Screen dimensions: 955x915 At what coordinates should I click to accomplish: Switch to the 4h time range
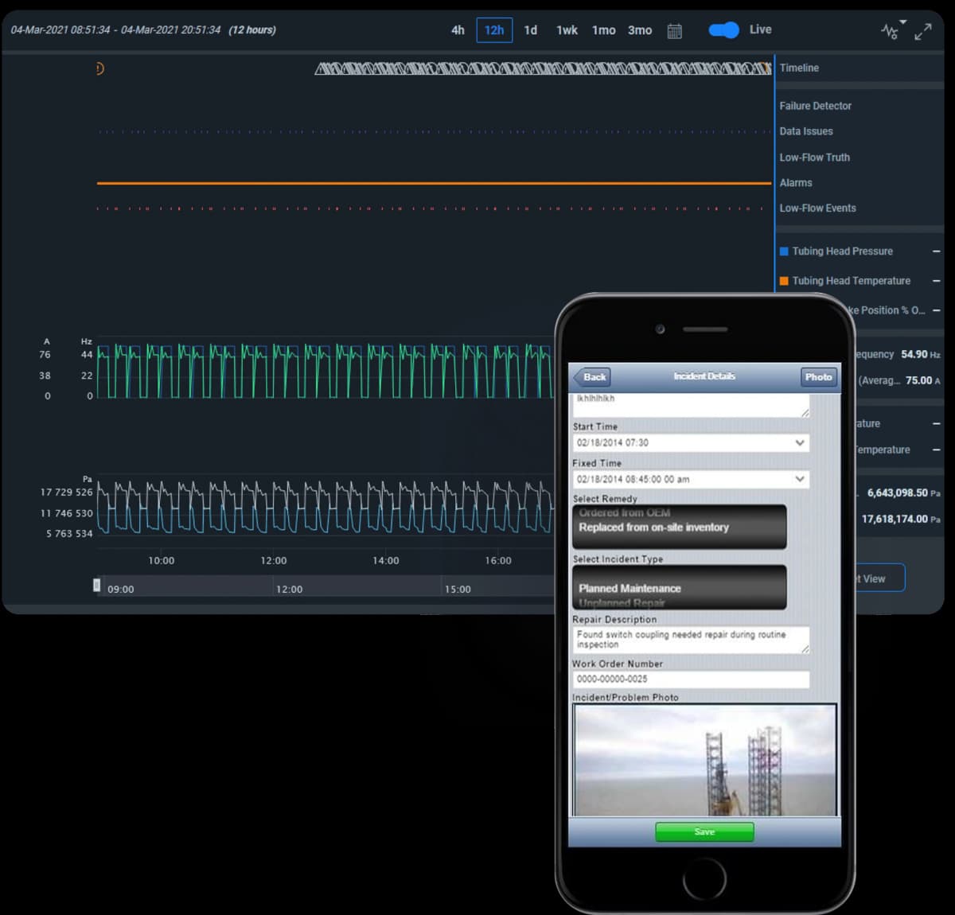(458, 30)
